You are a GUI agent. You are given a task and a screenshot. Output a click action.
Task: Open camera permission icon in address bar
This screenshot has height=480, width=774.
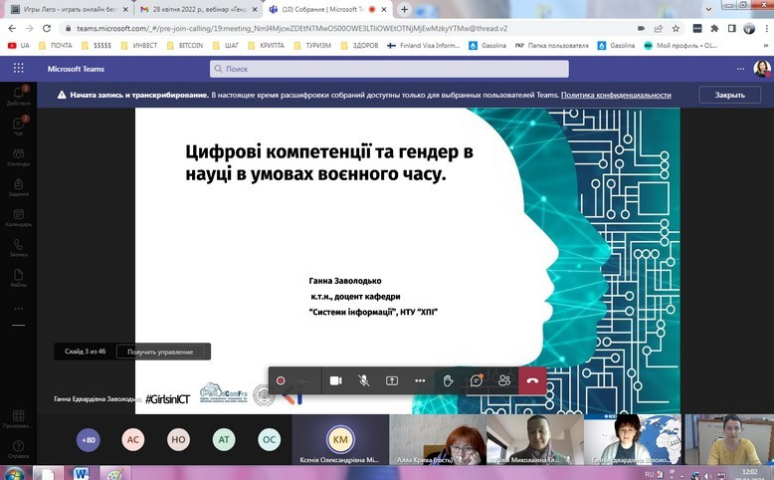[641, 29]
